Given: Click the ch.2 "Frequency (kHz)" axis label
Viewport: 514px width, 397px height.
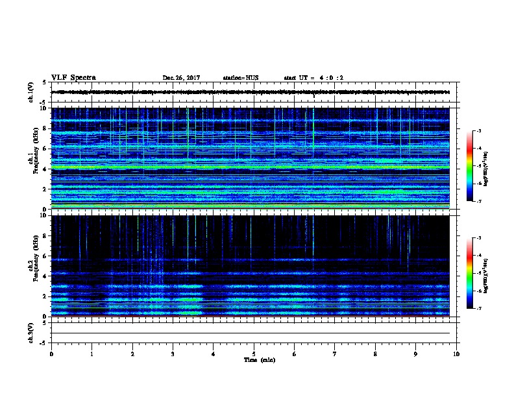Looking at the screenshot, I should pos(36,258).
